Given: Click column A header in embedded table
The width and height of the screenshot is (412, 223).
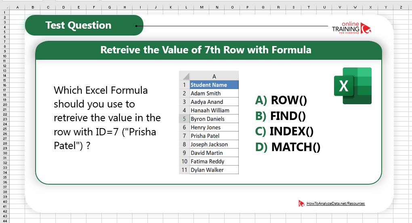Looking at the screenshot, I should pyautogui.click(x=214, y=76).
